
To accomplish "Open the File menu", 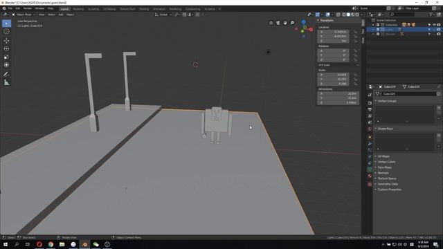I will (x=10, y=8).
